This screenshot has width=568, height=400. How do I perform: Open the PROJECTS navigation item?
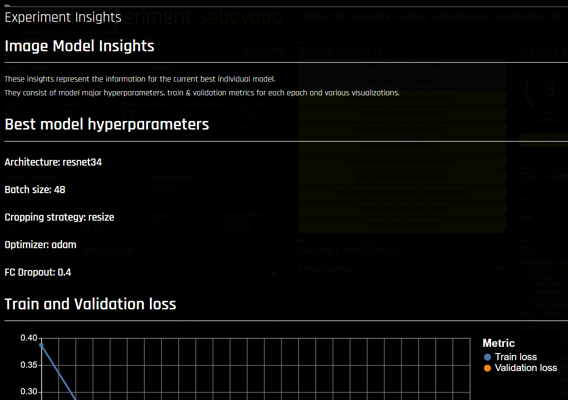[x=325, y=17]
